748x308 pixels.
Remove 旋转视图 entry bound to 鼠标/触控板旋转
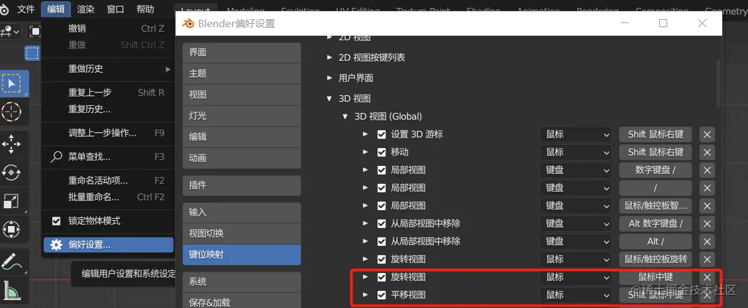tap(707, 260)
